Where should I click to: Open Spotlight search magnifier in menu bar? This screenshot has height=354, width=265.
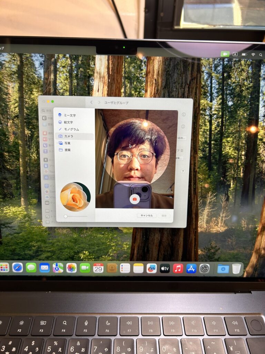tap(261, 55)
